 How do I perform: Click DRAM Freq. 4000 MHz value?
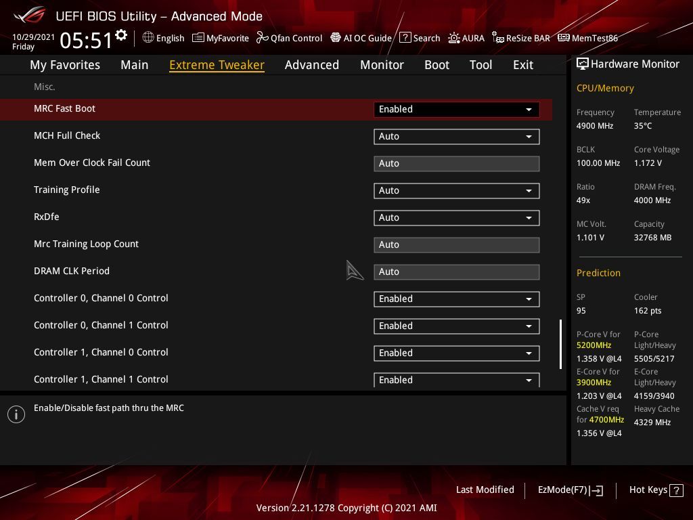652,200
